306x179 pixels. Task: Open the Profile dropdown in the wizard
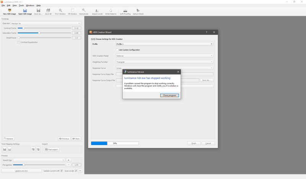(164, 44)
